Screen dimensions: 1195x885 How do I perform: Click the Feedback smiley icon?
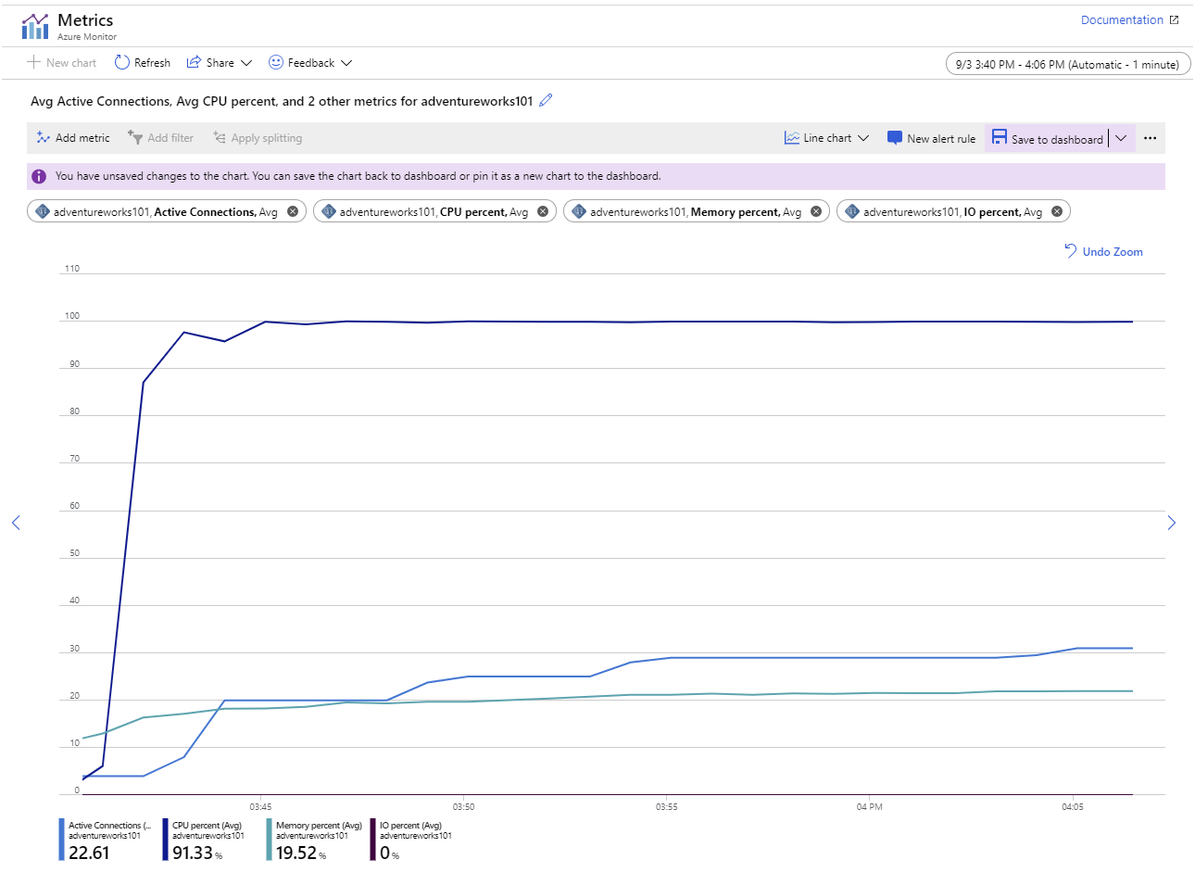[275, 62]
